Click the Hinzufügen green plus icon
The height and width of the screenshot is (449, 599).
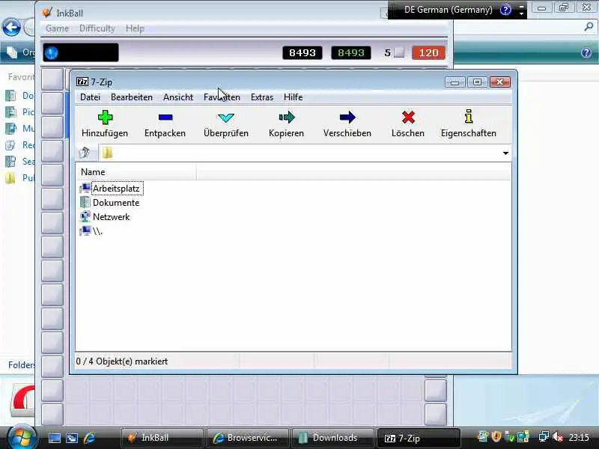pos(105,117)
